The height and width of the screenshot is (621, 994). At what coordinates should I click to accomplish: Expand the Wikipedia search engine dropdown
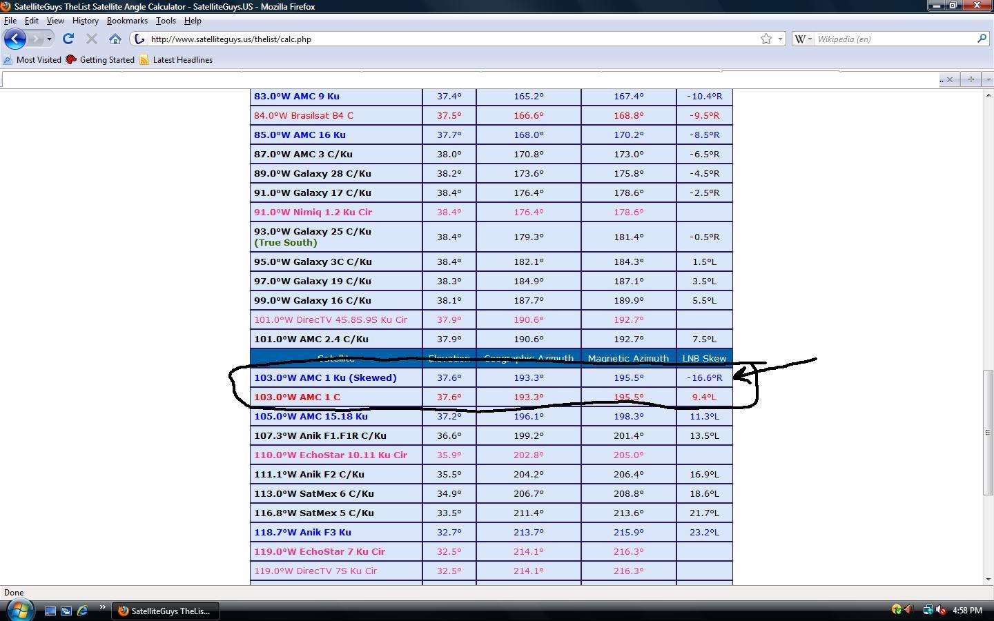point(803,39)
